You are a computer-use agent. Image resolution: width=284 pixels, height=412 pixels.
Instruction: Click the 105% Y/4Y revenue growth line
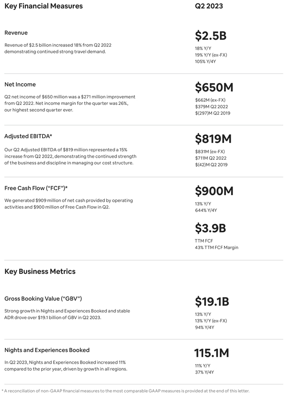[x=205, y=61]
